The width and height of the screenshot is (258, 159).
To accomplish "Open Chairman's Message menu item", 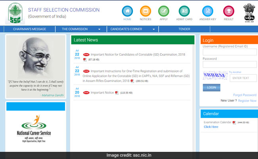I will 29,29.
